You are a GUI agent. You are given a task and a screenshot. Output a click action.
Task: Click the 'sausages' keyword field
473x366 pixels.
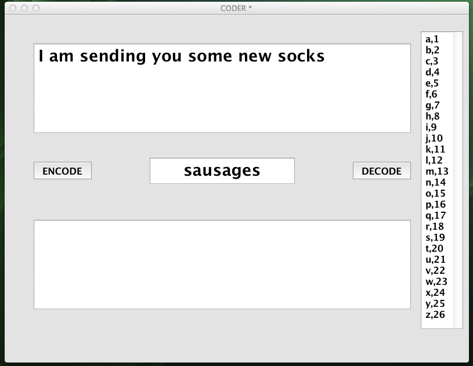point(222,171)
